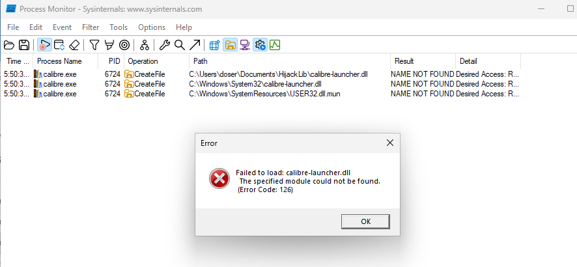
Task: Clear the display with the eraser icon
Action: pos(74,45)
